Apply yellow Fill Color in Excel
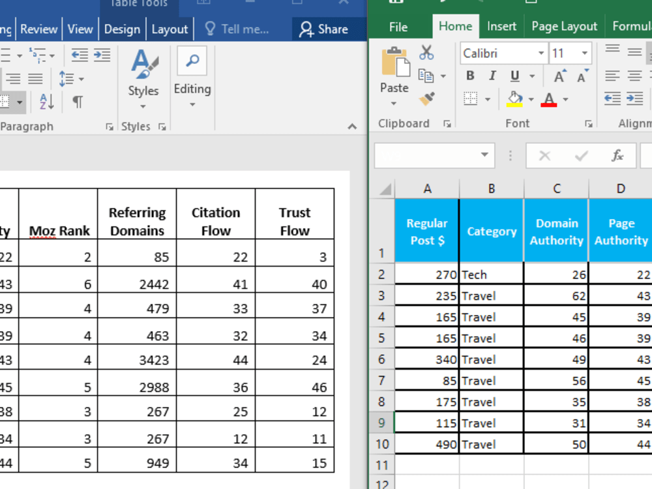 (514, 99)
